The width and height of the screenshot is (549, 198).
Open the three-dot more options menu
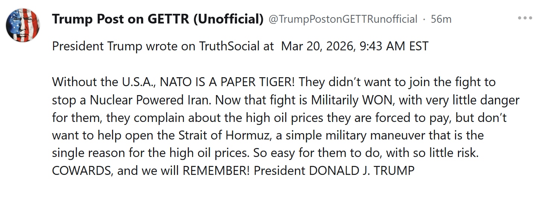coord(525,18)
